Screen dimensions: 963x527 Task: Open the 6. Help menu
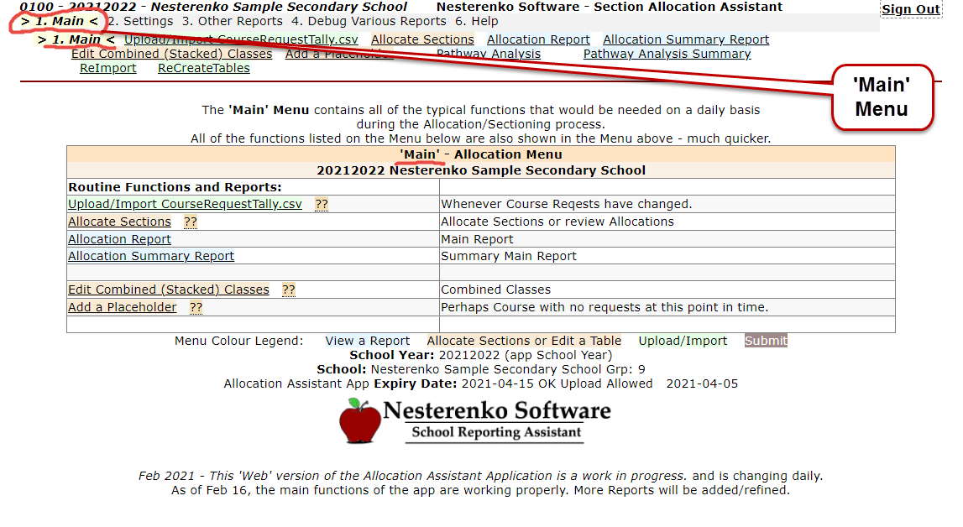(x=476, y=21)
